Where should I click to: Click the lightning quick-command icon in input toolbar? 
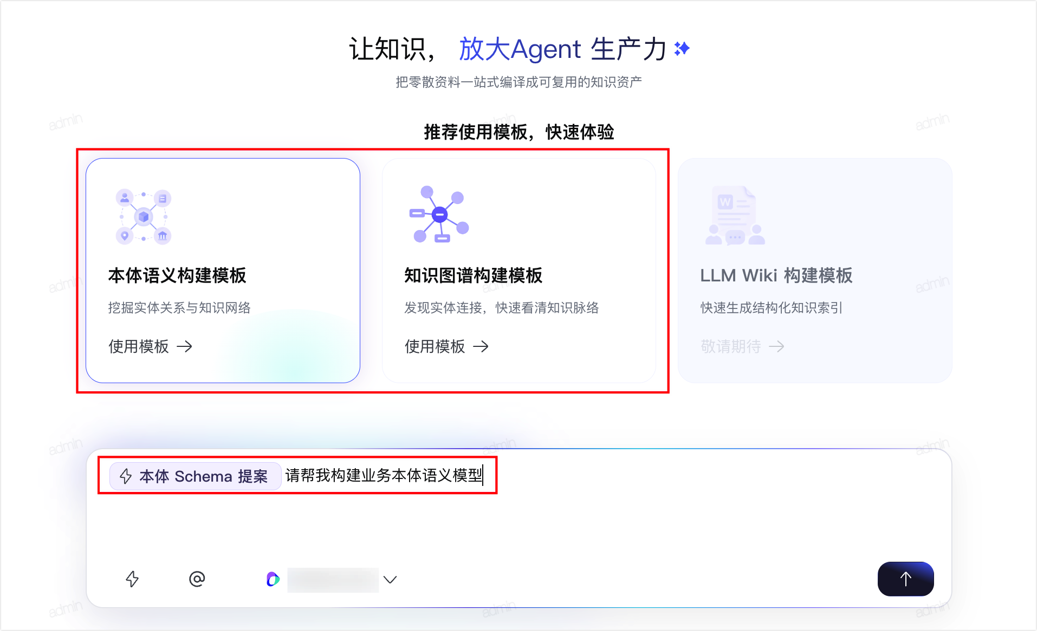pyautogui.click(x=132, y=579)
